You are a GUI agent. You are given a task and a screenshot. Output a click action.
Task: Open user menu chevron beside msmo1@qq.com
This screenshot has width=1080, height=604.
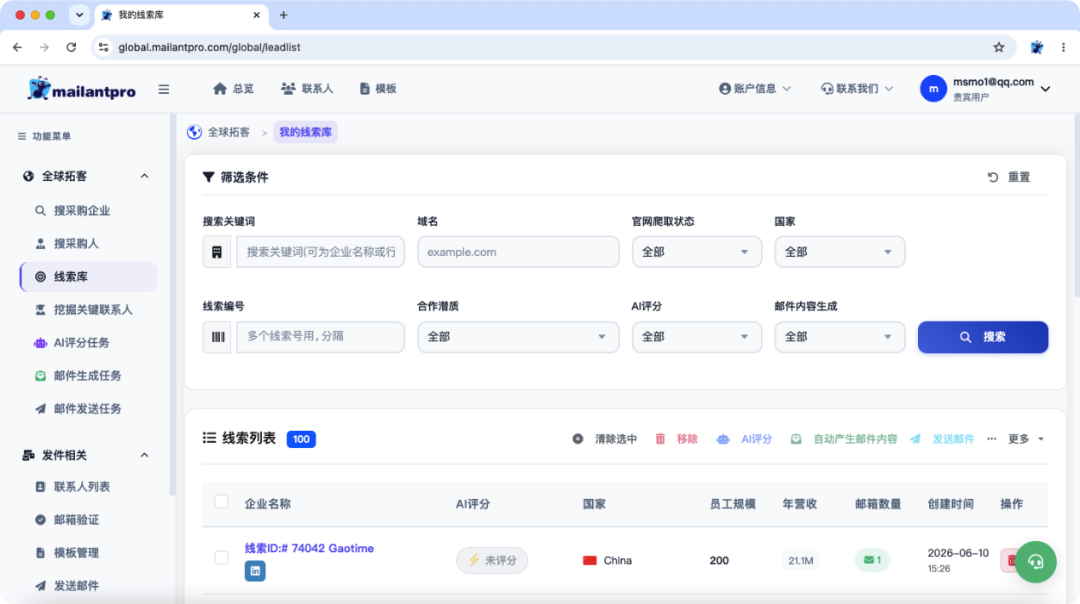coord(1045,89)
